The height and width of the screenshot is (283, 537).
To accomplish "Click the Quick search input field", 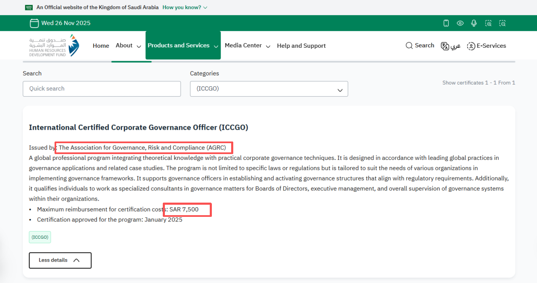I will (x=102, y=89).
